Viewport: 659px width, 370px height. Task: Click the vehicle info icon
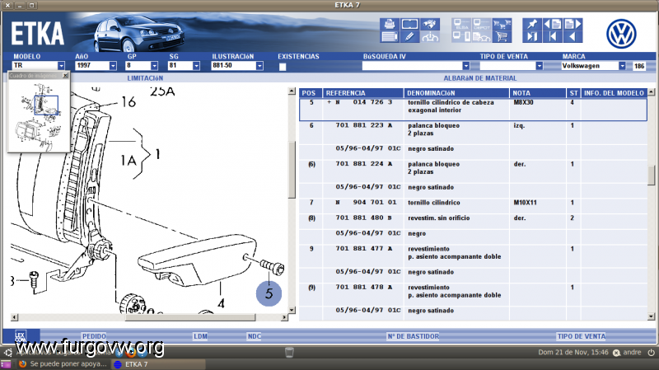tap(429, 37)
